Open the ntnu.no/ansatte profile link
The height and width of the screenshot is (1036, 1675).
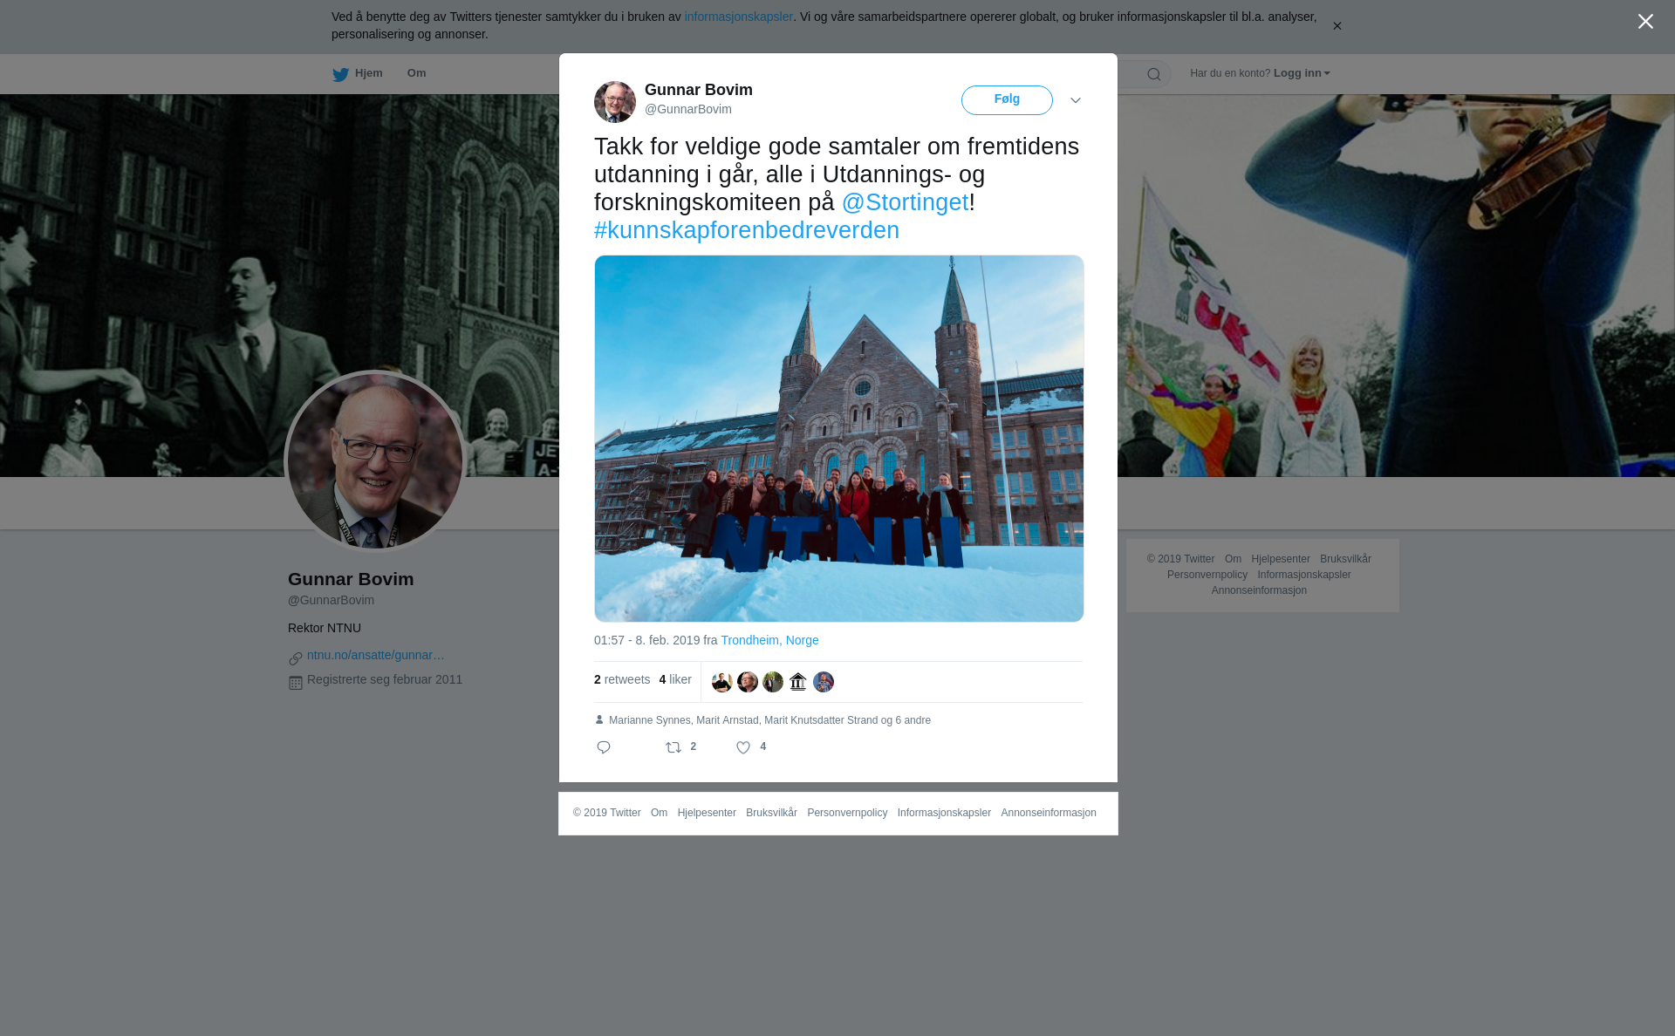tap(376, 655)
